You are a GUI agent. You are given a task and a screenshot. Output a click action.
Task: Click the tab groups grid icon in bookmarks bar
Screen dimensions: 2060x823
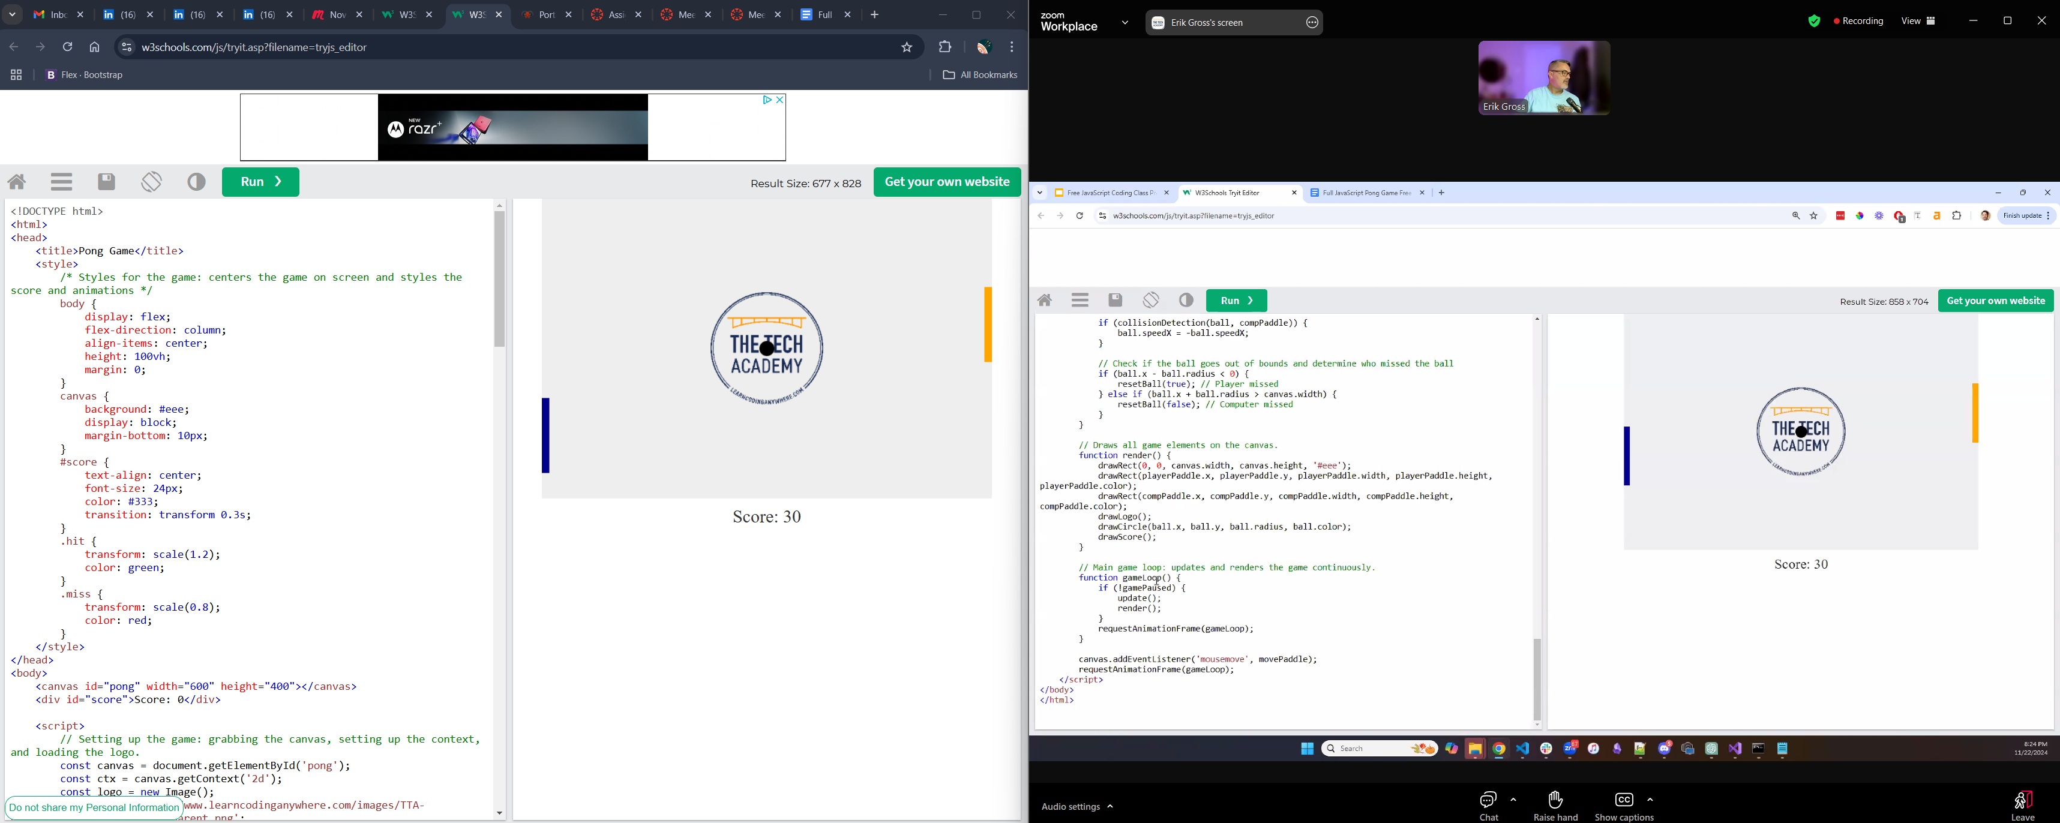[x=16, y=76]
